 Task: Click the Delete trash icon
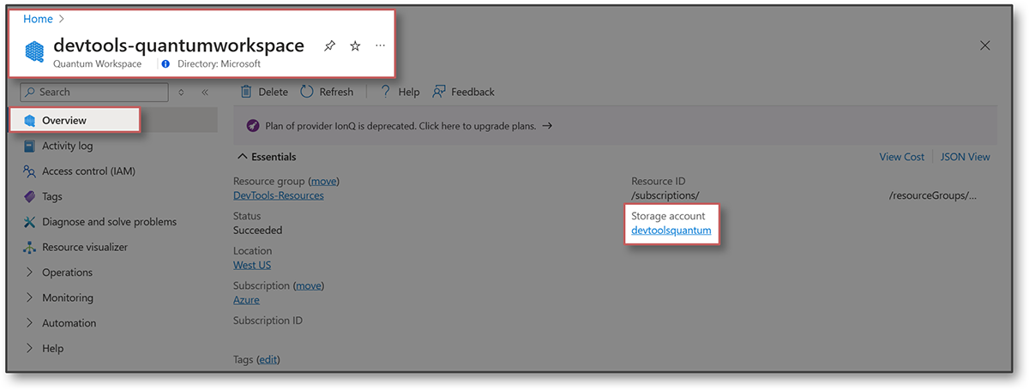[246, 92]
